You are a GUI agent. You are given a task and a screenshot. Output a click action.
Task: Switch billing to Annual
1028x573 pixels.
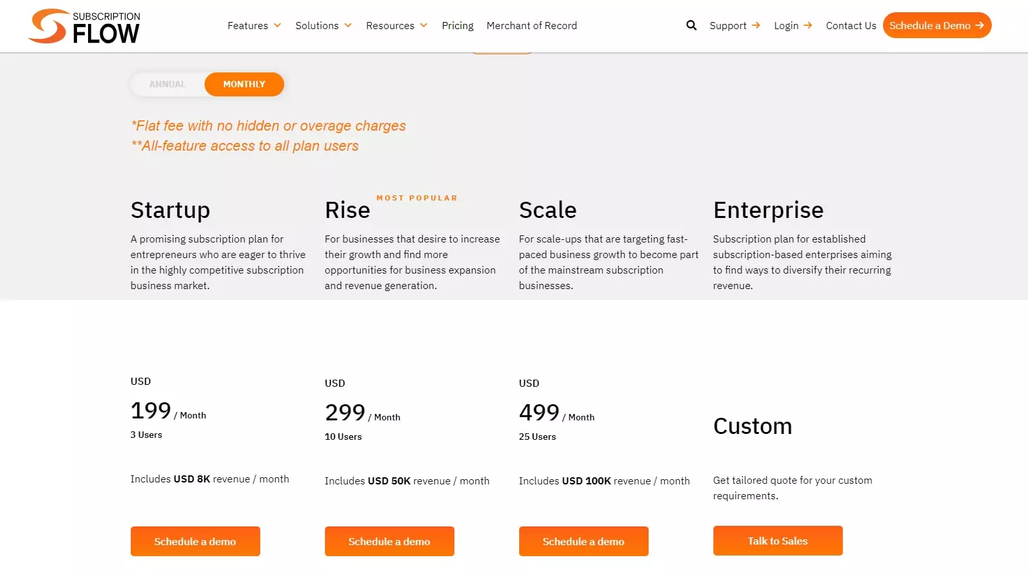coord(168,84)
